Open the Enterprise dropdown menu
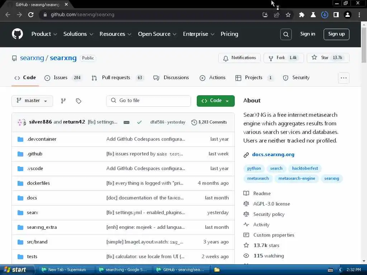The image size is (367, 275). pyautogui.click(x=199, y=34)
